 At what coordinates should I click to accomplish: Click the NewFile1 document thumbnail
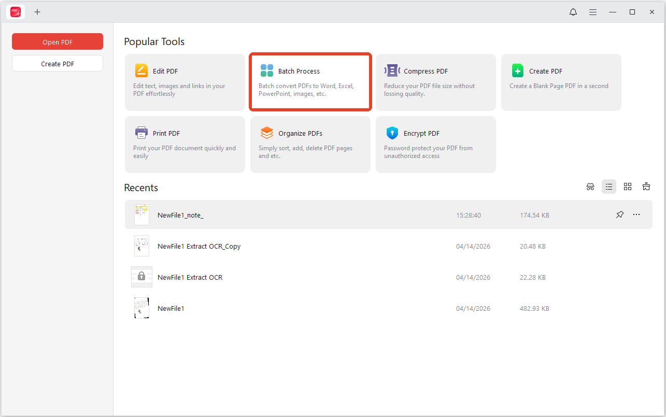pos(141,308)
